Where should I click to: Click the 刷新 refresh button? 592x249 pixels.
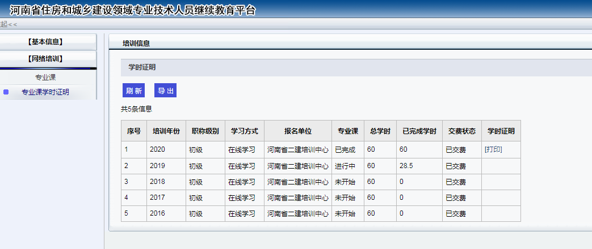(133, 91)
